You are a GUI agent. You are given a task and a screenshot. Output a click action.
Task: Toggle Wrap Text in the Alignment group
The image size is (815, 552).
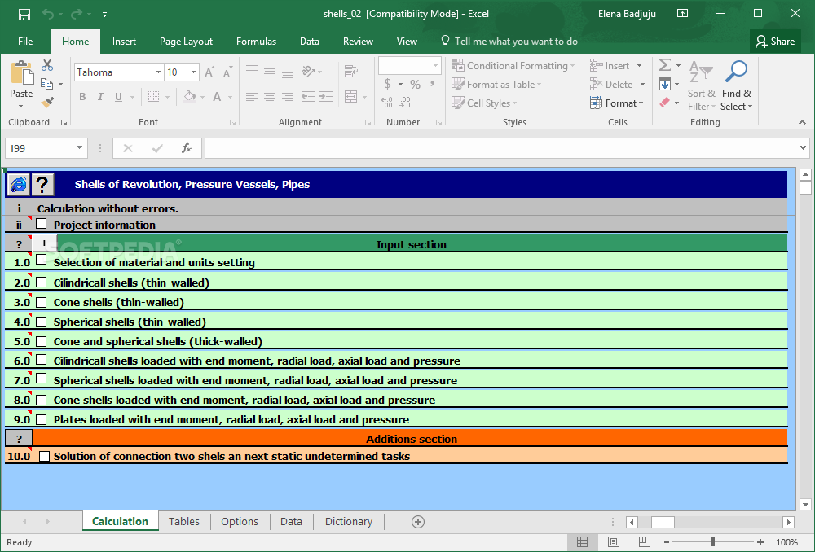click(x=350, y=71)
